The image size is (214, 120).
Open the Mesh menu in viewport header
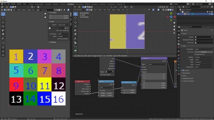click(109, 10)
